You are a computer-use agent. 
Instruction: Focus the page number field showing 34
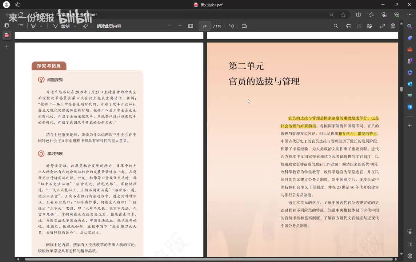pyautogui.click(x=205, y=26)
